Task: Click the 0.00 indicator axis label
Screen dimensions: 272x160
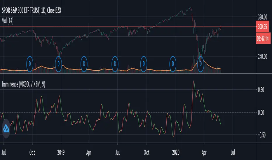Action: (261, 113)
